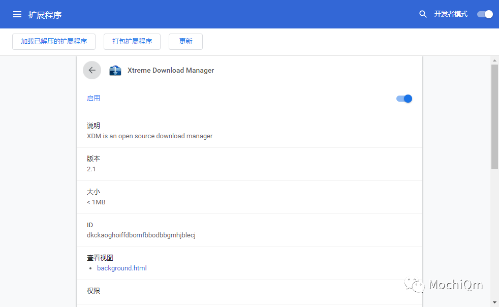499x307 pixels.
Task: Click the scrollbar up arrow
Action: pos(494,60)
